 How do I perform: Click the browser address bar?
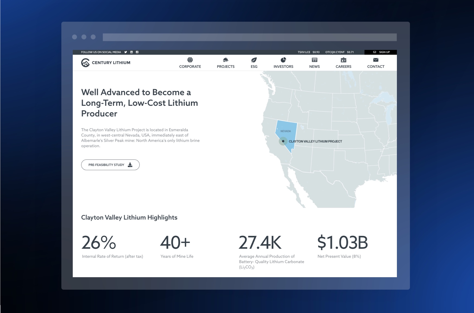[x=250, y=37]
